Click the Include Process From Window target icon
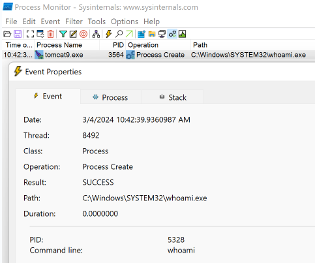The image size is (315, 263). point(83,34)
